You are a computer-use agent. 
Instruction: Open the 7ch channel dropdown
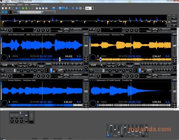(92, 8)
